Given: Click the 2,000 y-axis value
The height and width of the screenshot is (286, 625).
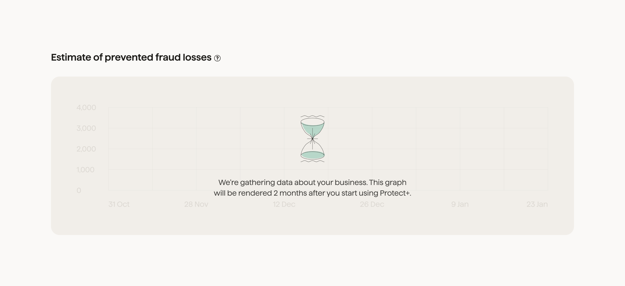Looking at the screenshot, I should click(x=86, y=149).
